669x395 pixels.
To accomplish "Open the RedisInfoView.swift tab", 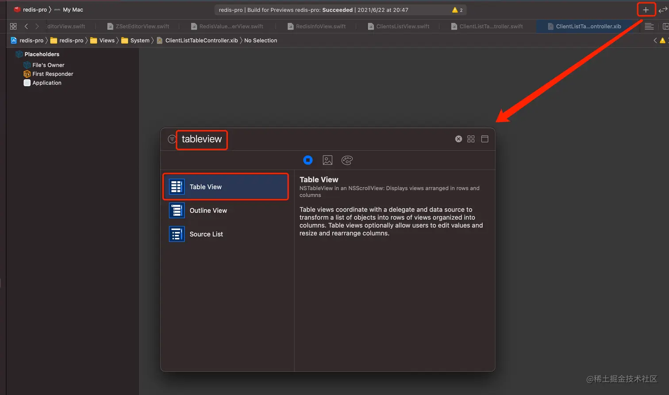I will click(x=317, y=27).
